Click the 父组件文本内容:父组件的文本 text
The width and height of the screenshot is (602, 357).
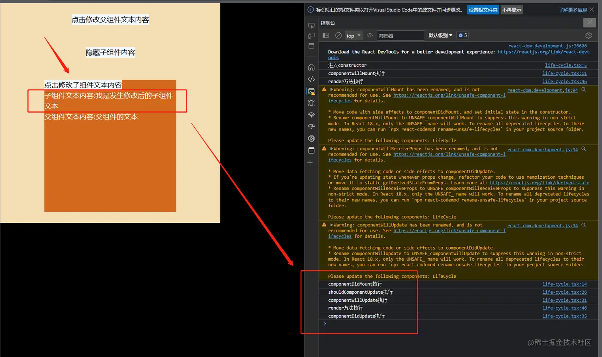click(x=91, y=117)
